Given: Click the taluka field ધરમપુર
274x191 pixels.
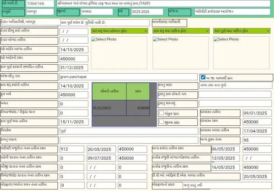Looking at the screenshot, I should coord(40,12).
